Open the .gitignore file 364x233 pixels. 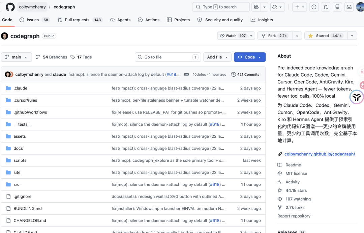point(23,197)
